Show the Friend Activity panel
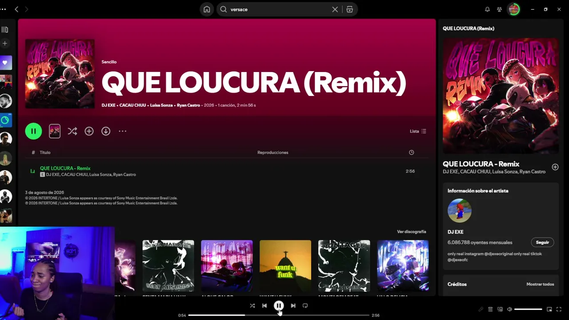Image resolution: width=569 pixels, height=320 pixels. point(499,9)
